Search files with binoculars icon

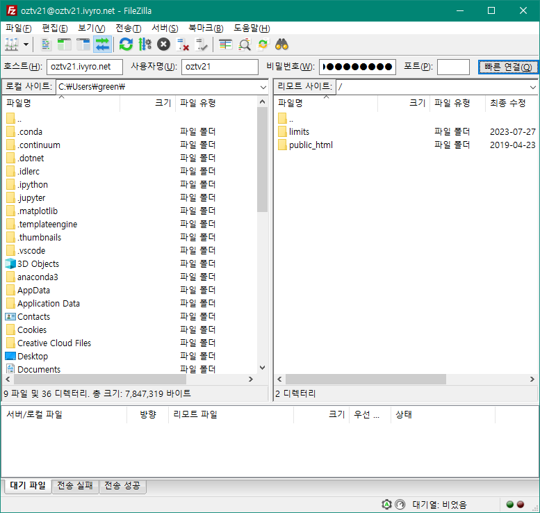click(281, 44)
